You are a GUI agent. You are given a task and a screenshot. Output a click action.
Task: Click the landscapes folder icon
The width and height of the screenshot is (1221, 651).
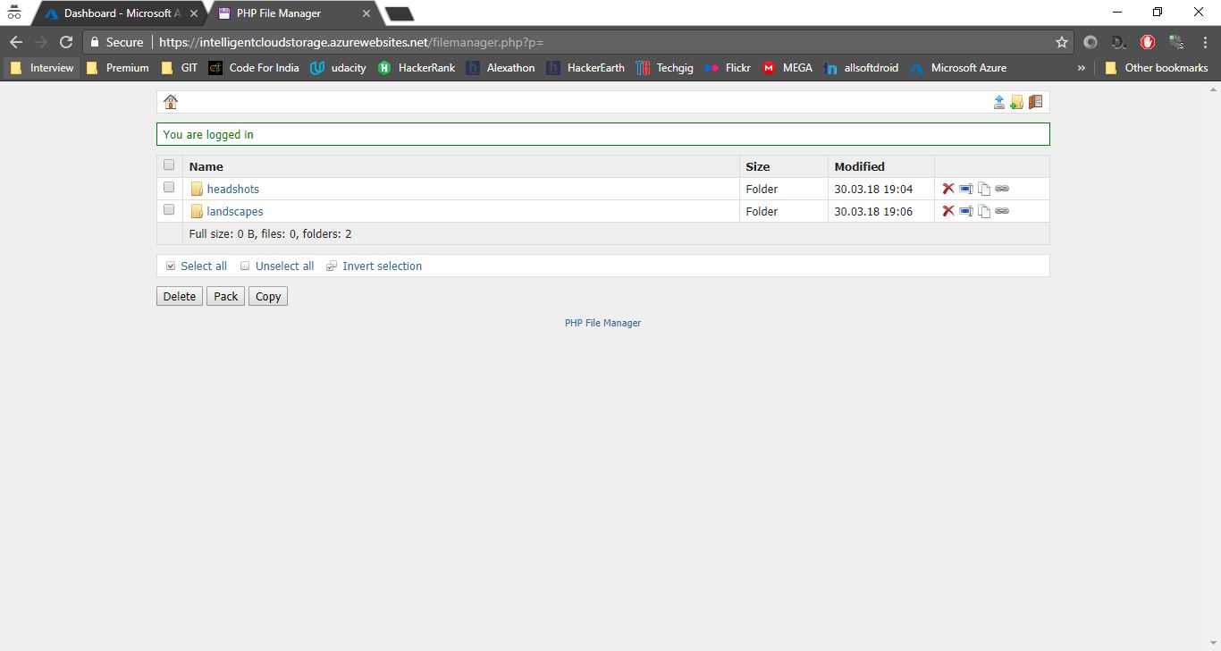pyautogui.click(x=197, y=211)
